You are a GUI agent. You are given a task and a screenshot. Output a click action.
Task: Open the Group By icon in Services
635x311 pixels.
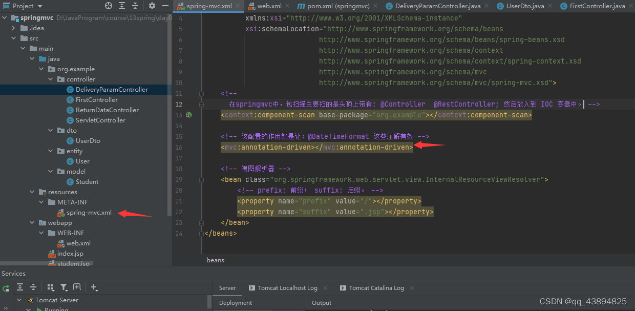pos(51,287)
